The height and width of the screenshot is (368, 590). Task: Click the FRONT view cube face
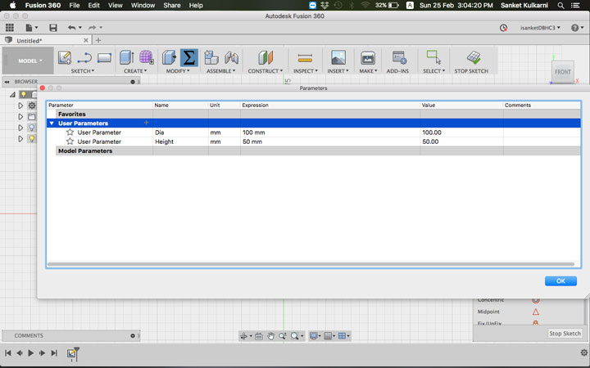coord(563,71)
